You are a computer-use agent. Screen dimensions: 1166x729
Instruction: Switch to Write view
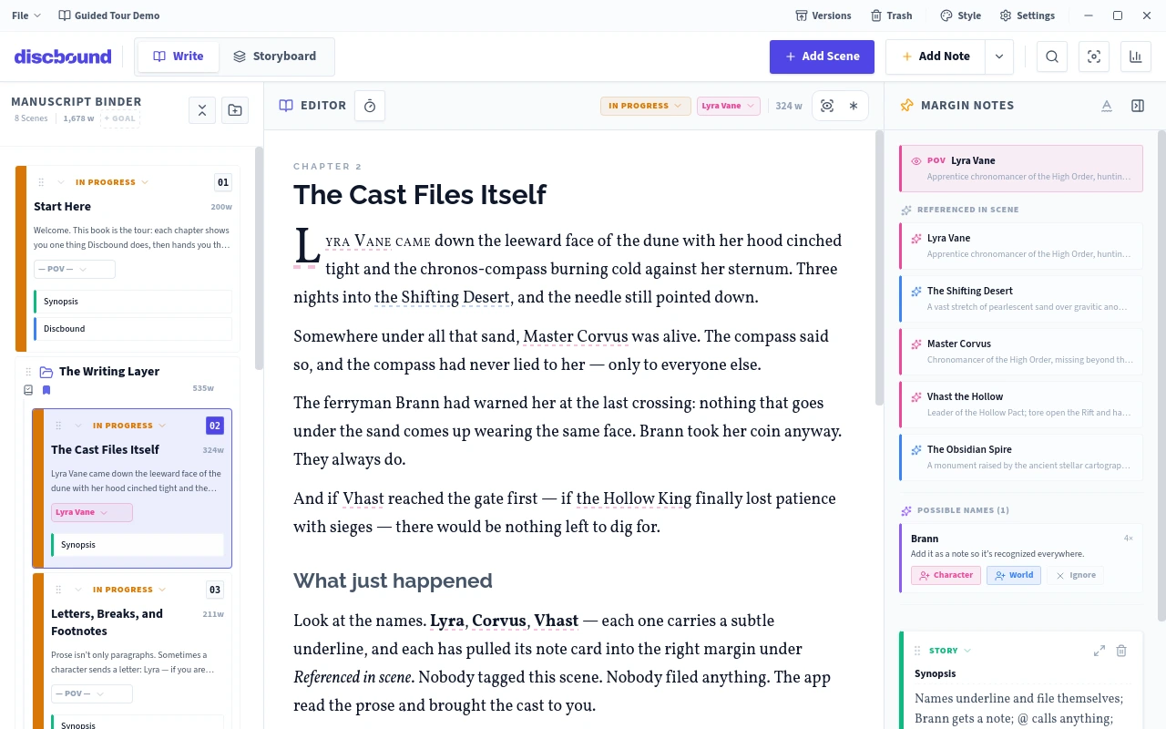coord(179,56)
